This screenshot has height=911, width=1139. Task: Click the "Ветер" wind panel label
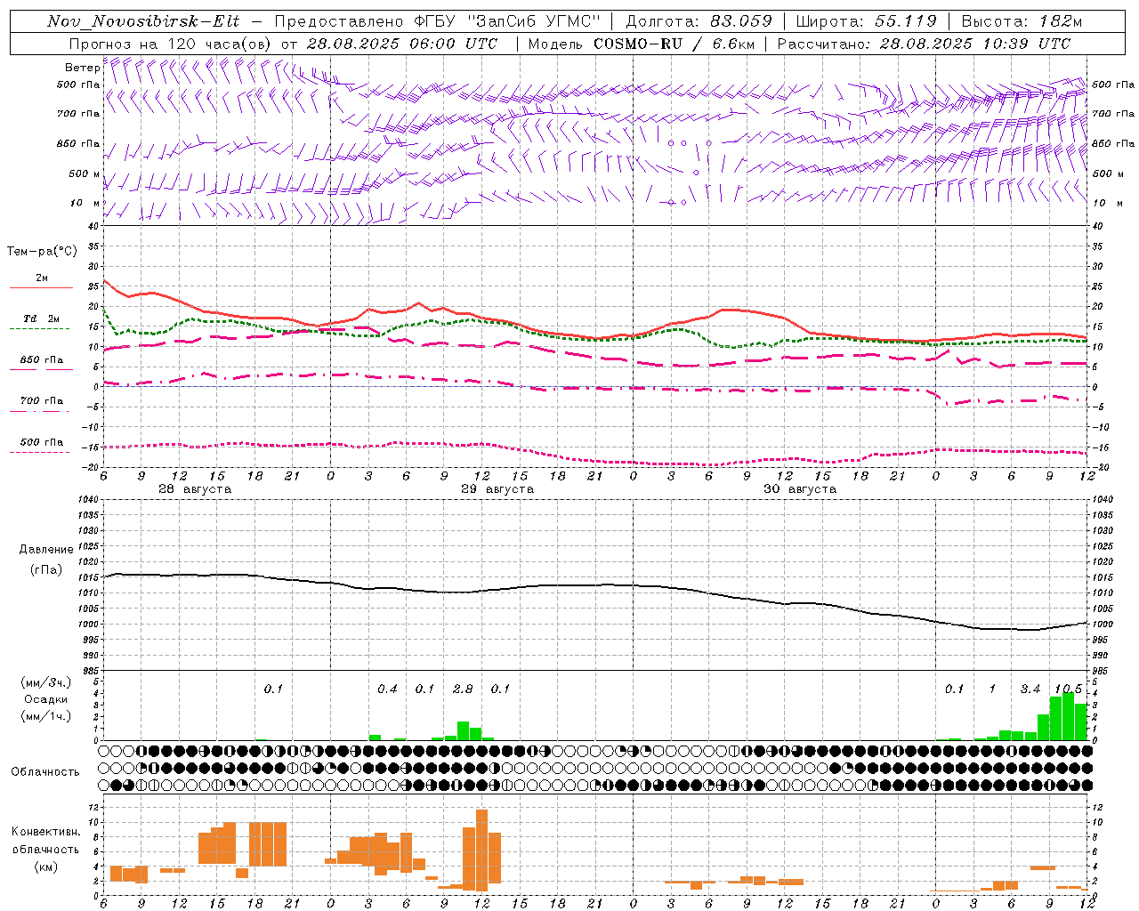pyautogui.click(x=82, y=68)
